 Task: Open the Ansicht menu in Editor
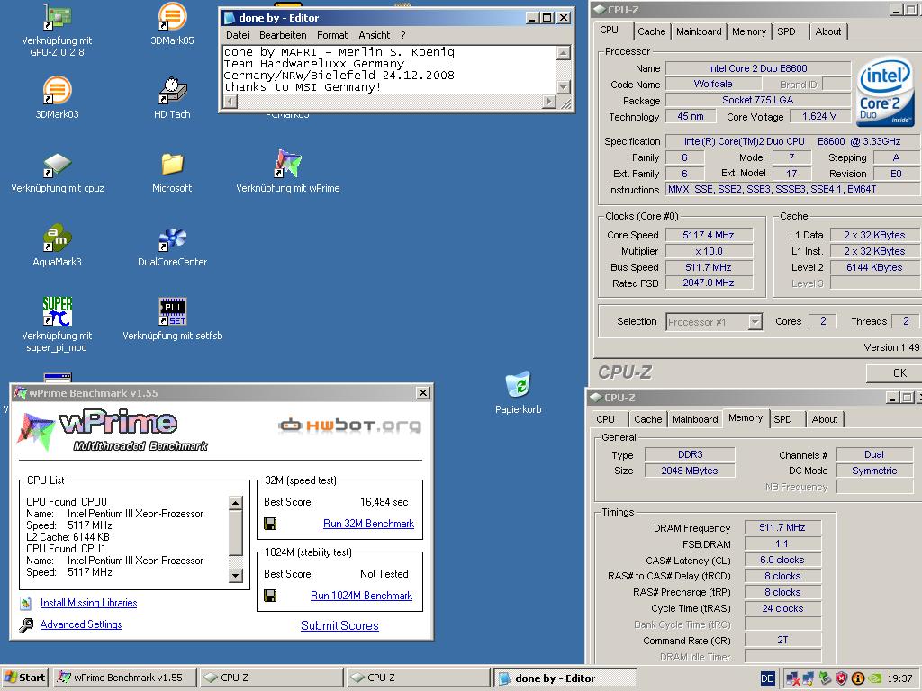(375, 35)
